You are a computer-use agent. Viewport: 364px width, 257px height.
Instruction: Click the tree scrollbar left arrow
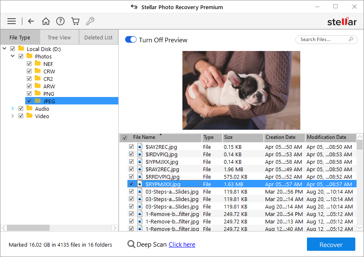click(x=4, y=228)
